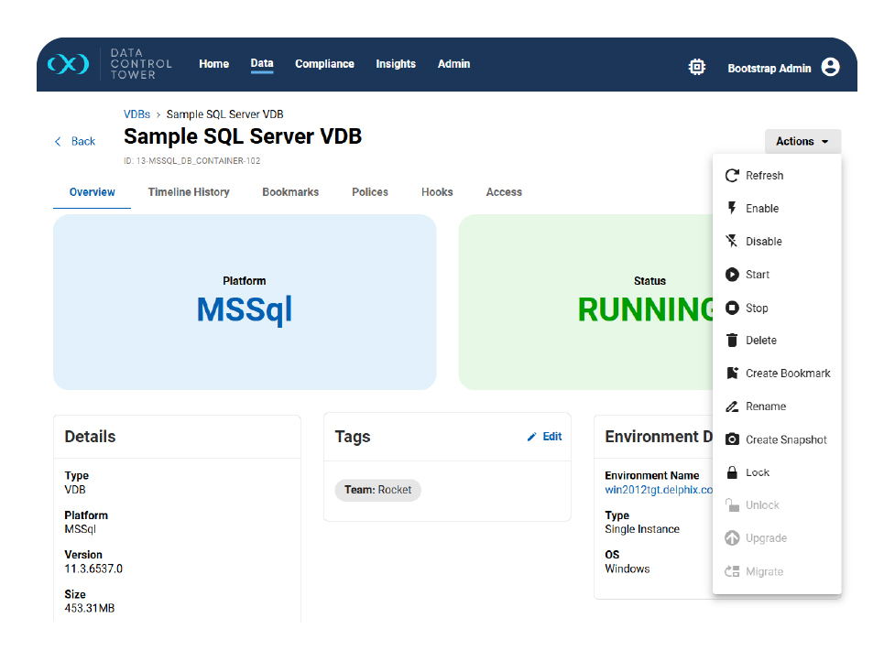The height and width of the screenshot is (661, 895).
Task: Click the Rename pen icon
Action: click(x=732, y=406)
